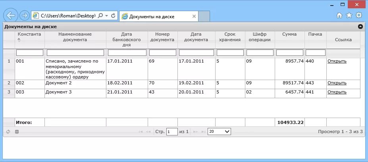Screen dimensions: 368x162
Task: Click document number 69
Action: (151, 61)
